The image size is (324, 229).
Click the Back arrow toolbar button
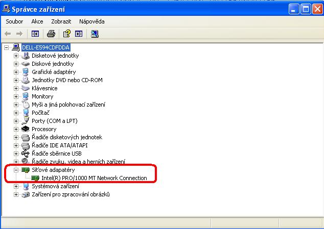coord(8,34)
